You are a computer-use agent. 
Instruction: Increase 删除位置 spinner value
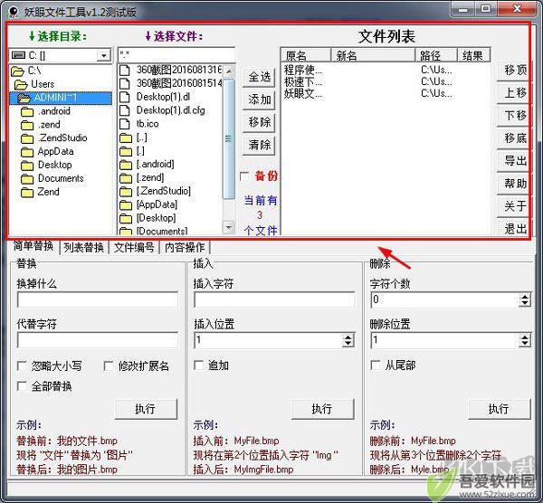coord(525,337)
